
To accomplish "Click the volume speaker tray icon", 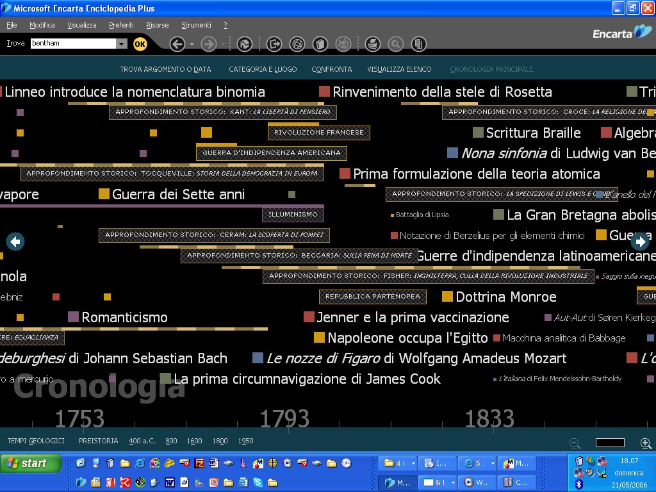I will [591, 473].
